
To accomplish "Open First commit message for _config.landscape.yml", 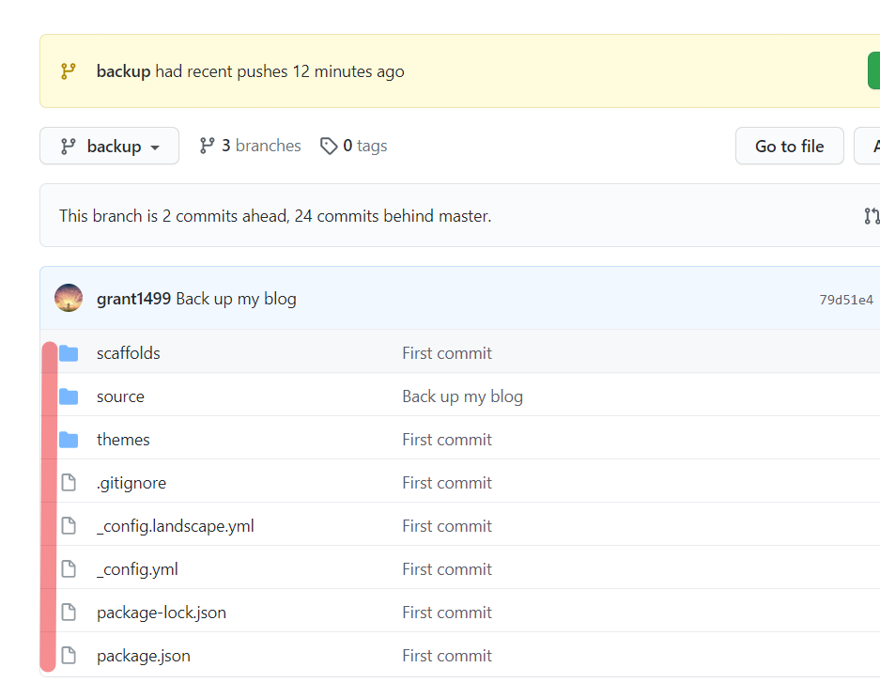I will click(447, 526).
